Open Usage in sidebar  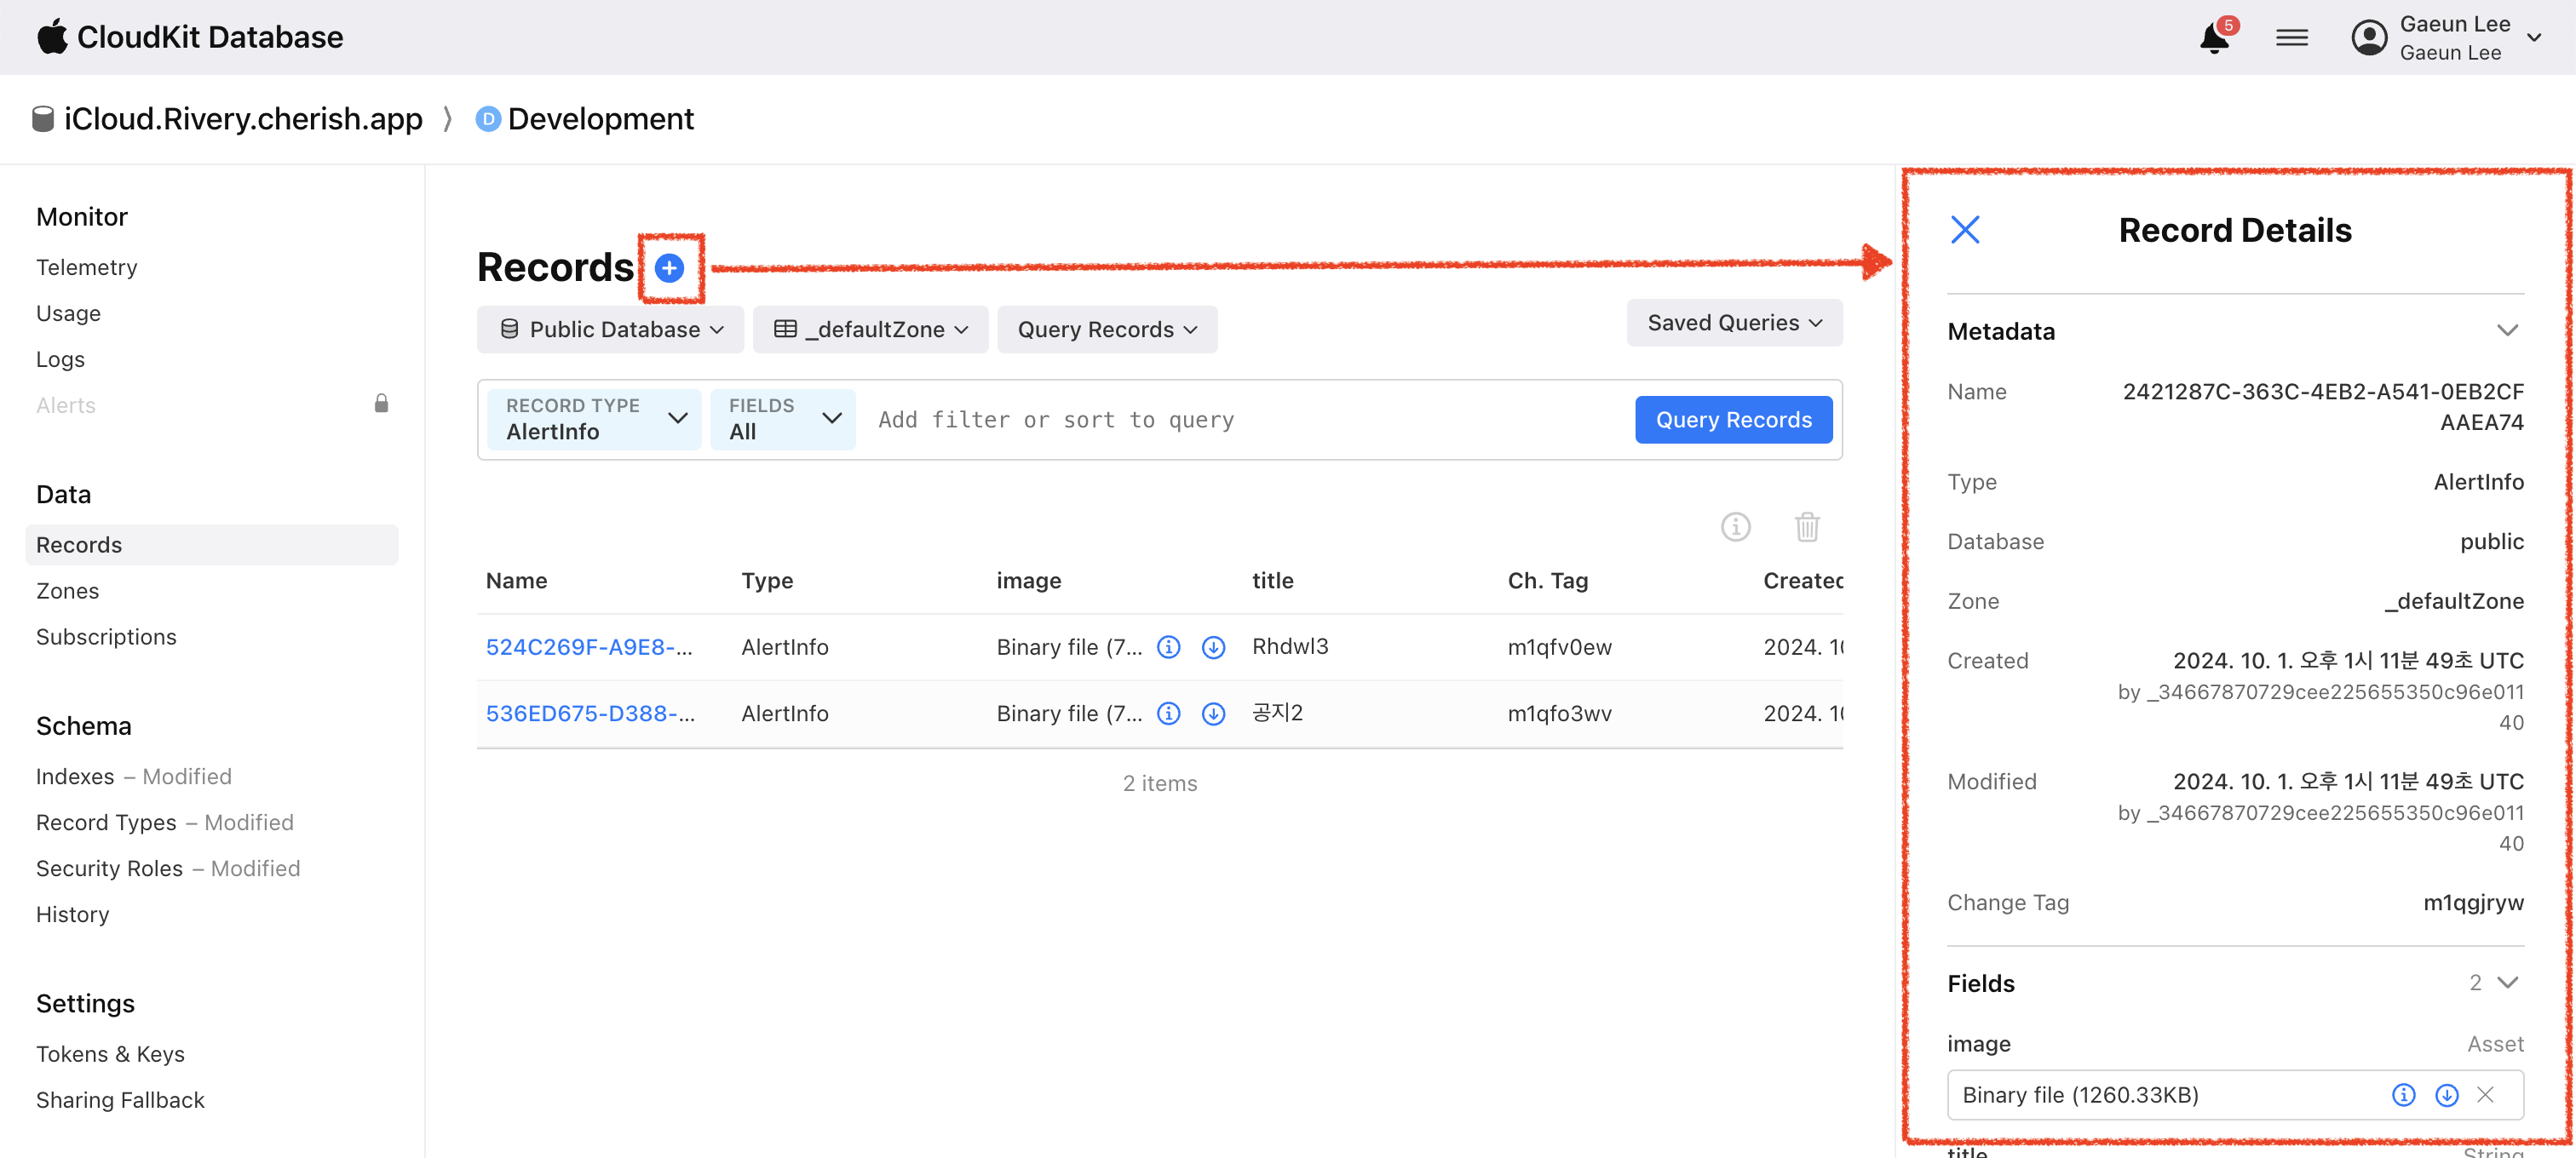(68, 313)
